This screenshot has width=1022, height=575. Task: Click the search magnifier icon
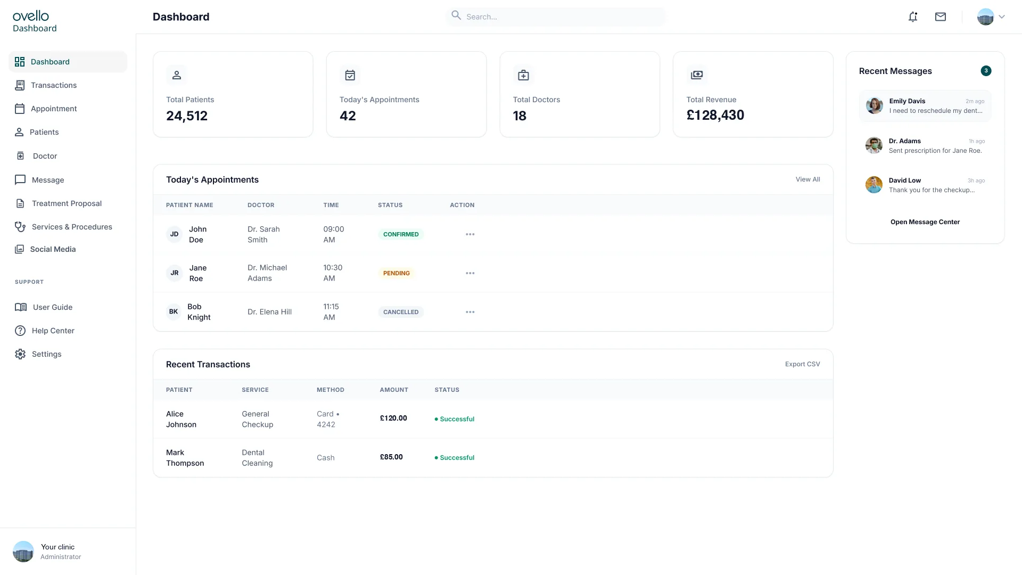point(456,15)
